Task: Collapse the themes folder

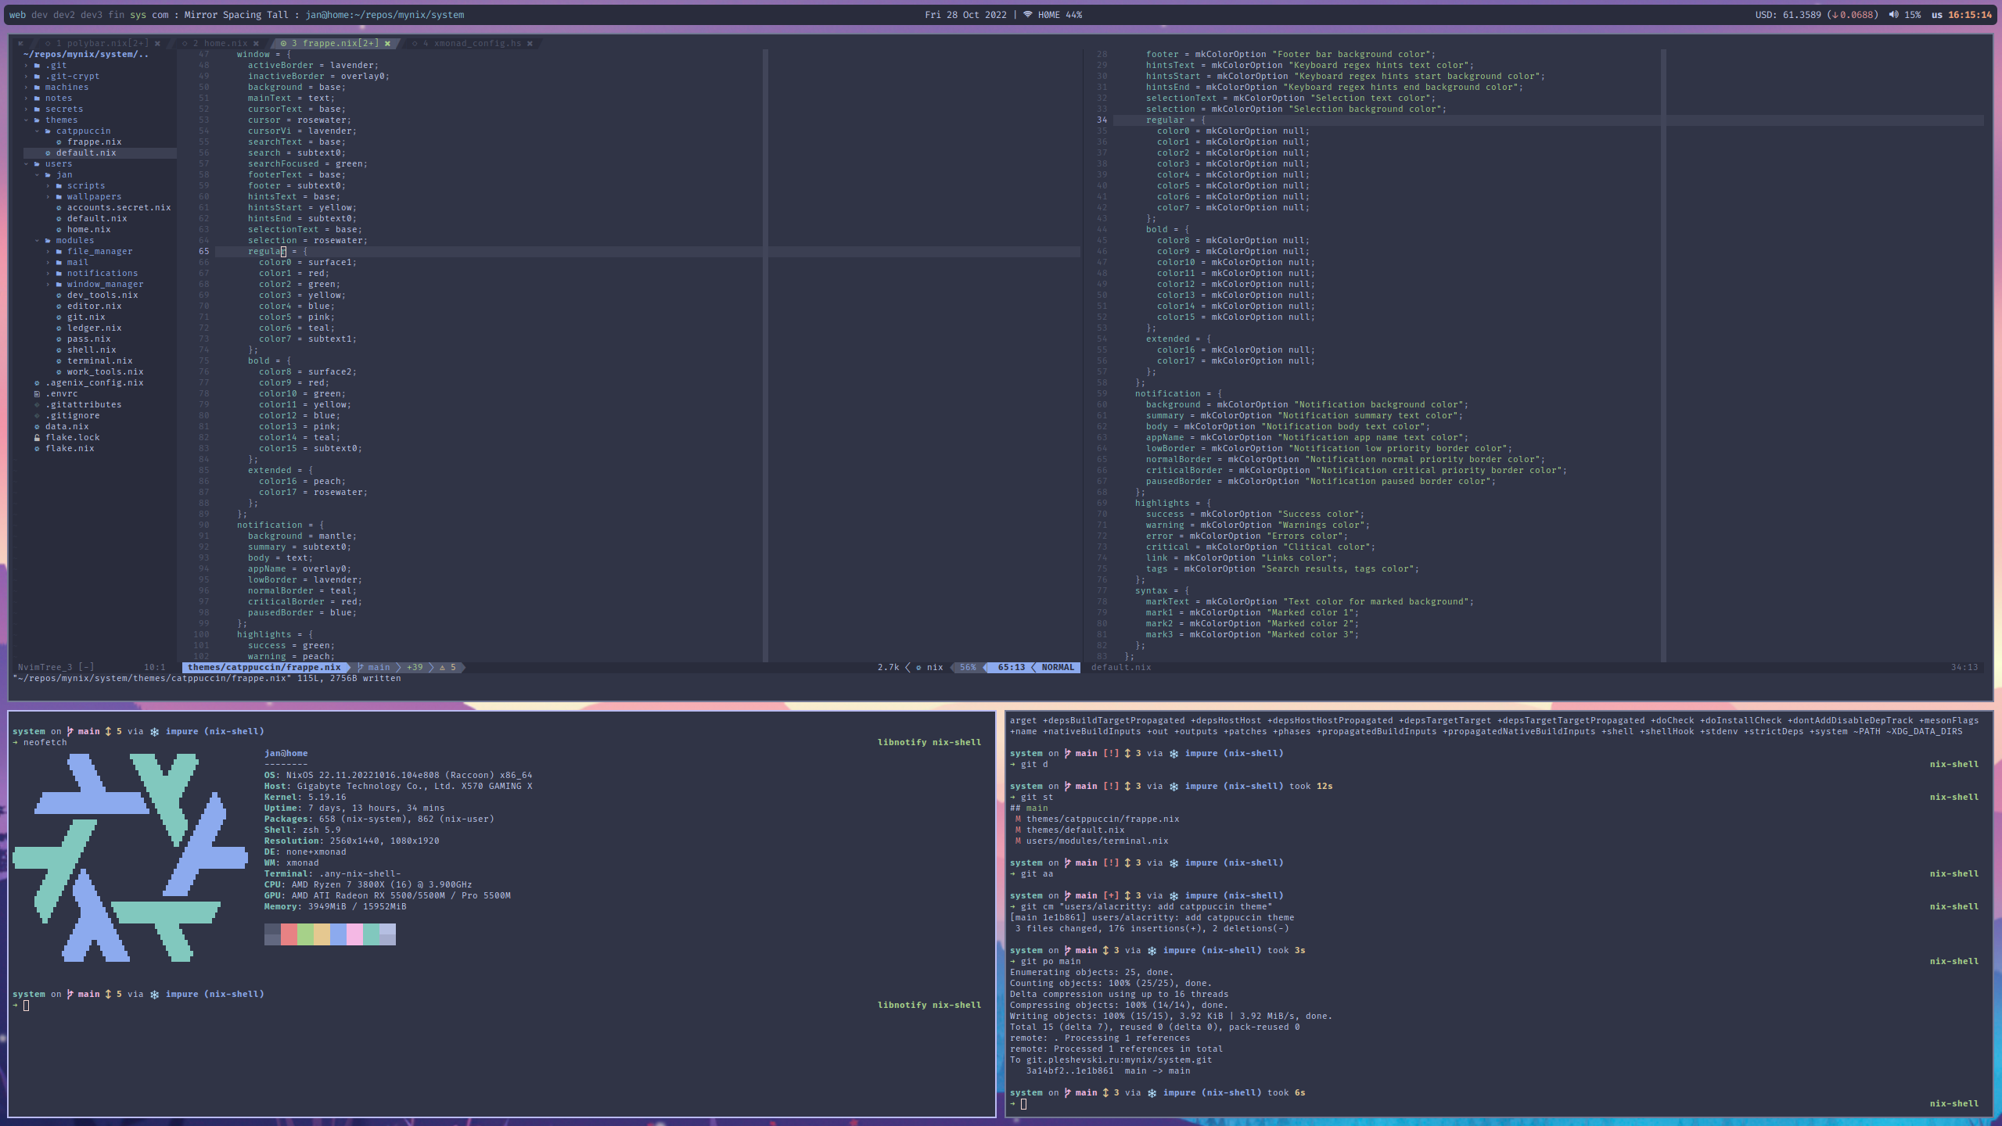Action: pyautogui.click(x=27, y=120)
